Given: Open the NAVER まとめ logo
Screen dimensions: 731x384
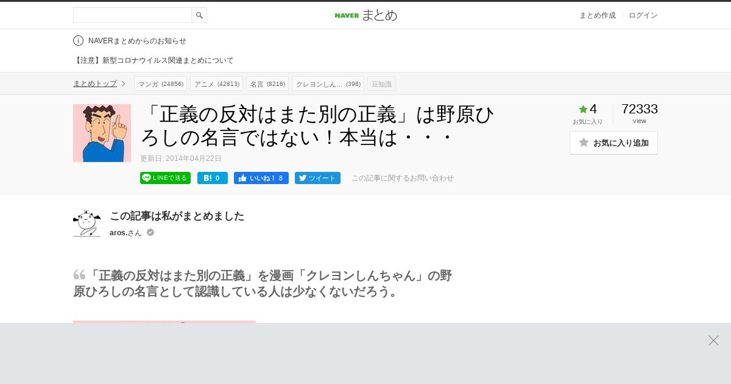Looking at the screenshot, I should click(x=365, y=15).
